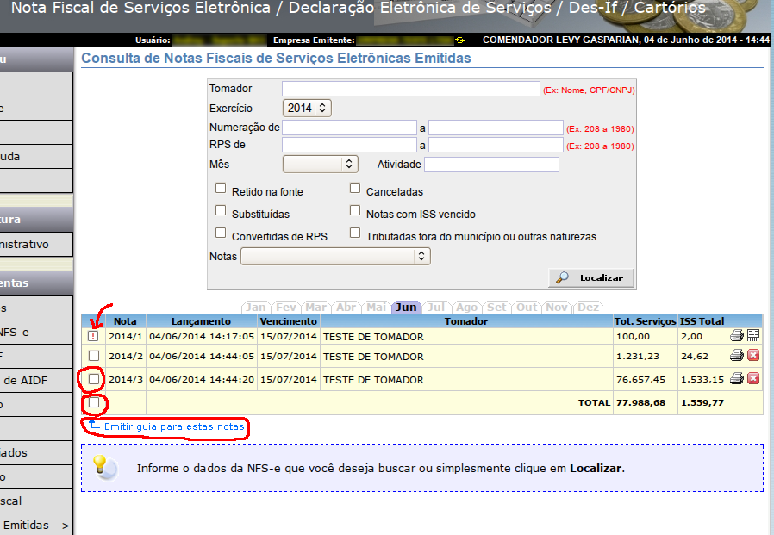Toggle the select-all checkbox in the TOTAL row
This screenshot has width=774, height=535.
(94, 402)
